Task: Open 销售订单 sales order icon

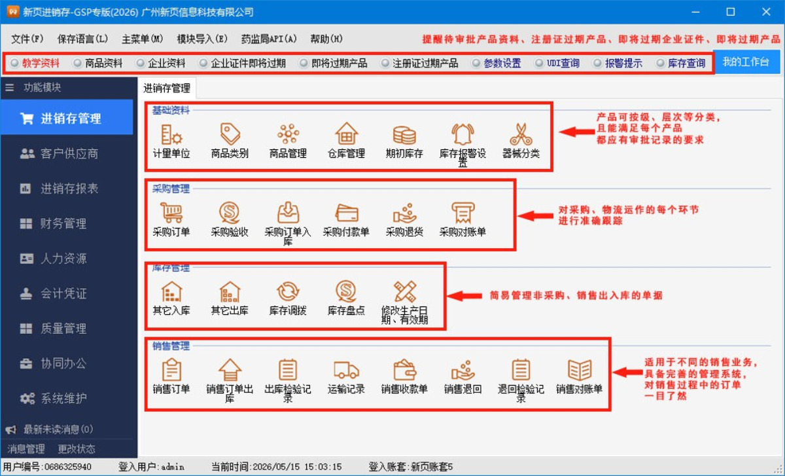Action: [x=171, y=371]
